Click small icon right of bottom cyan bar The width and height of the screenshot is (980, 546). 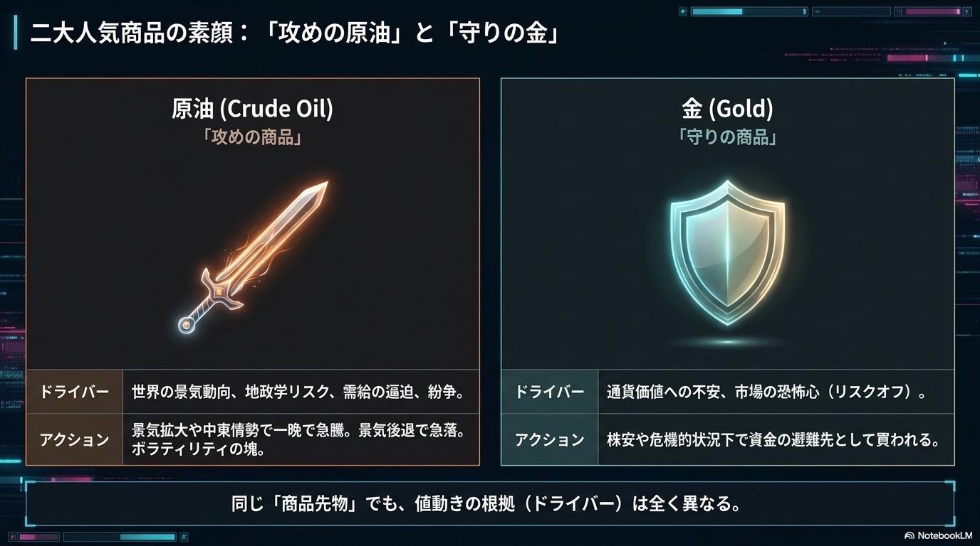click(184, 537)
